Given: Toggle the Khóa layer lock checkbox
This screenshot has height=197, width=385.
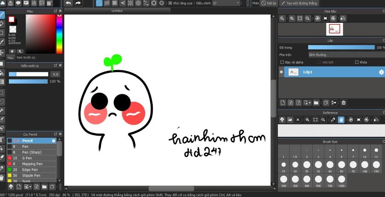Looking at the screenshot, I should pos(357,62).
